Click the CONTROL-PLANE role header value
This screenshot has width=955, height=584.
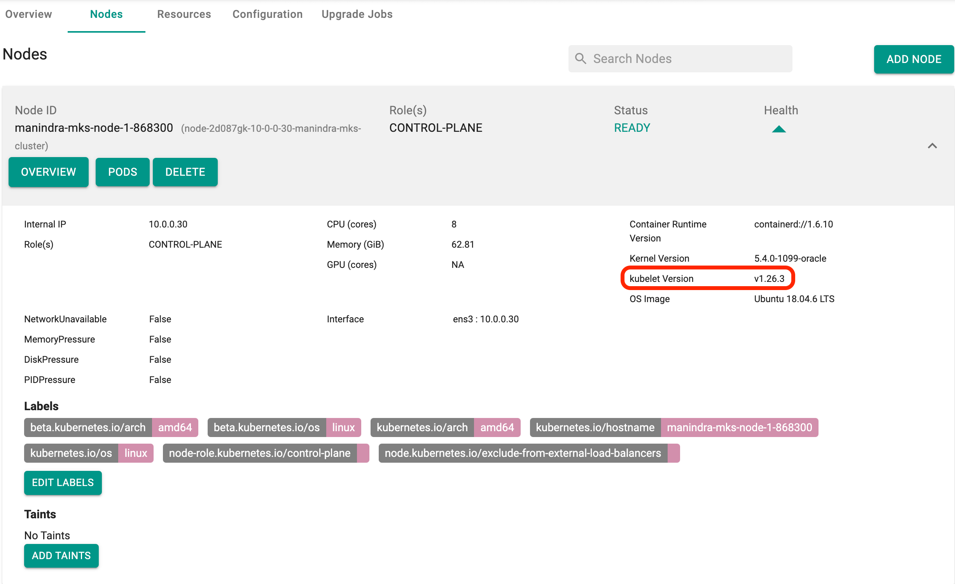coord(436,128)
